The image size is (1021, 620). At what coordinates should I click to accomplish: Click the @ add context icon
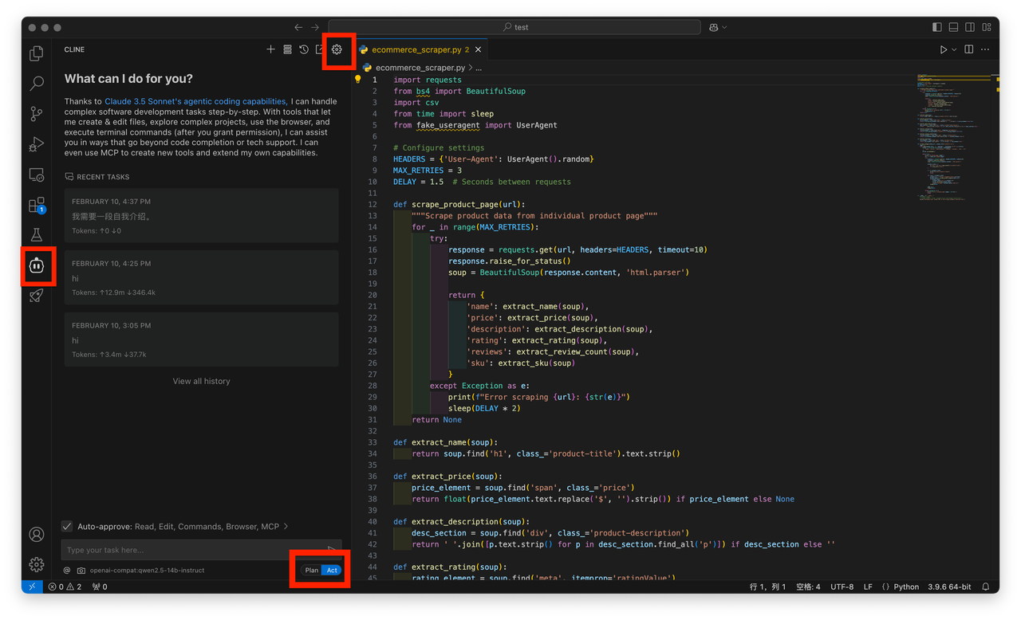click(67, 571)
